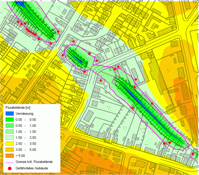Image resolution: width=199 pixels, height=175 pixels.
Task: Click the blue Vernässung legend swatch
Action: (10, 113)
